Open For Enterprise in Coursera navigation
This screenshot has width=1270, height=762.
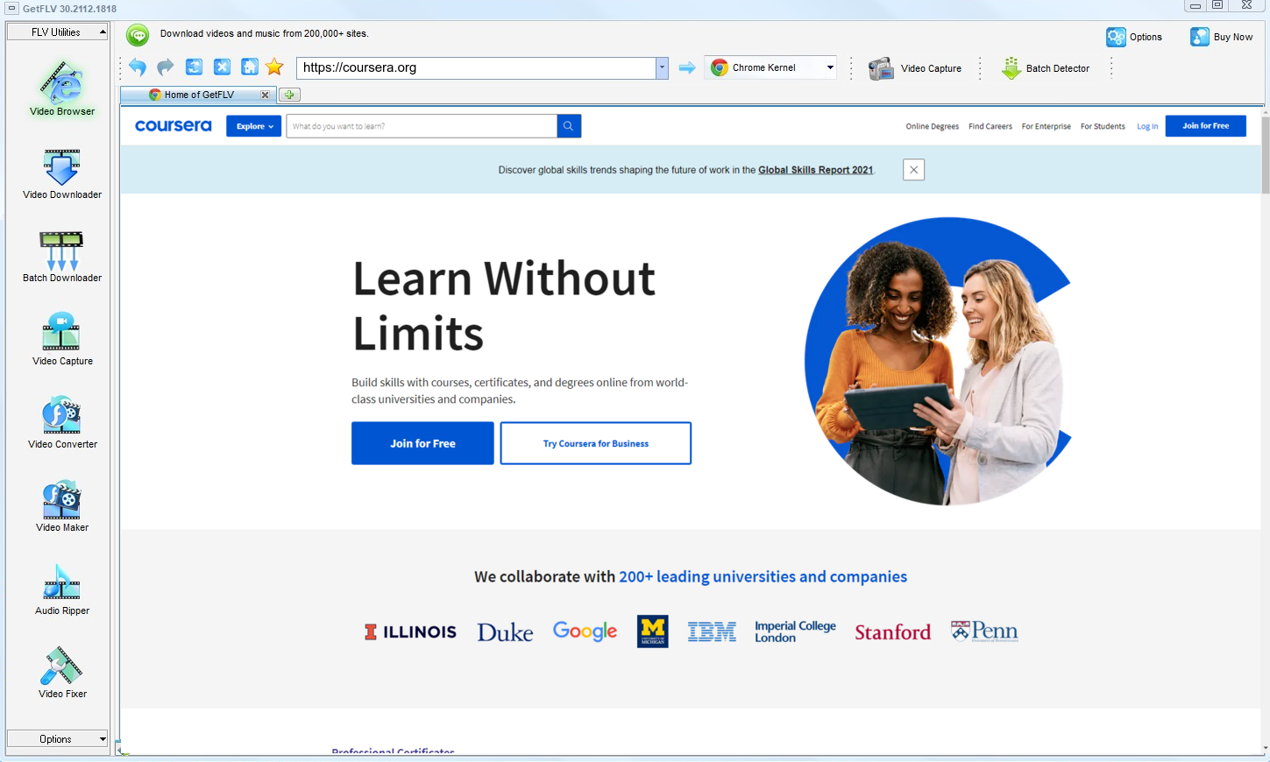[x=1046, y=126]
